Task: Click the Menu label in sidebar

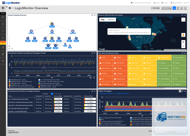Action: 3,13
